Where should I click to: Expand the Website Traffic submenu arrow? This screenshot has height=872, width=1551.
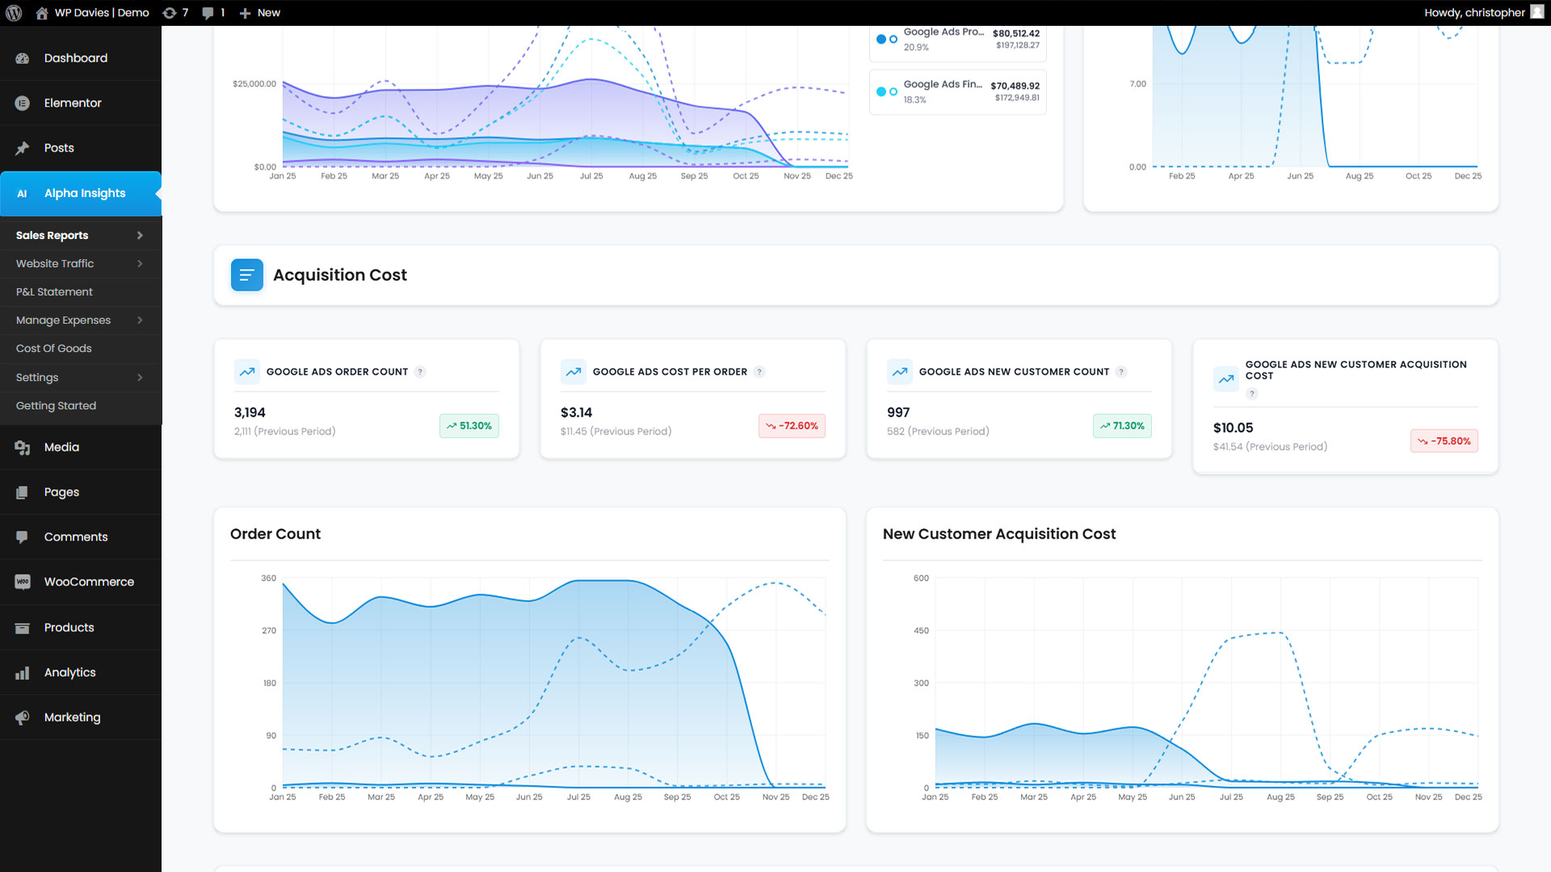[140, 264]
